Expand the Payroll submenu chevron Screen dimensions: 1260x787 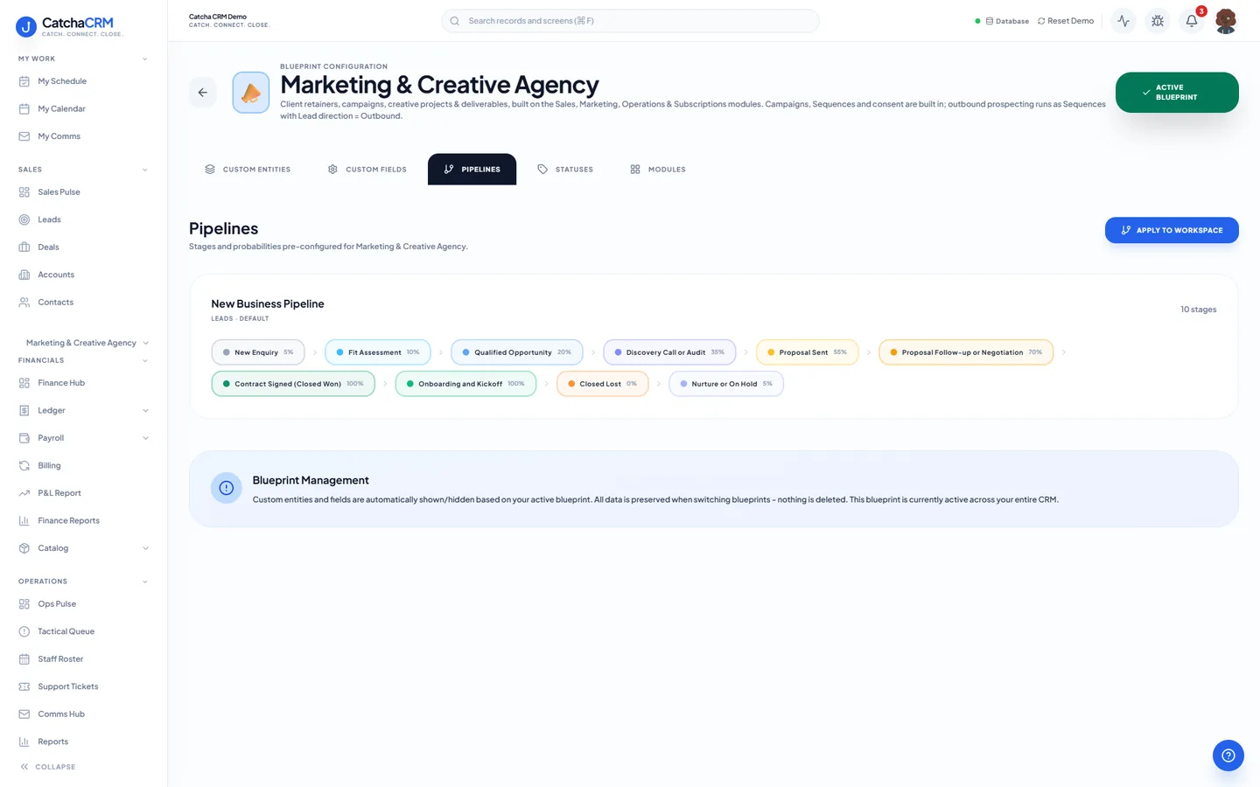pyautogui.click(x=145, y=438)
